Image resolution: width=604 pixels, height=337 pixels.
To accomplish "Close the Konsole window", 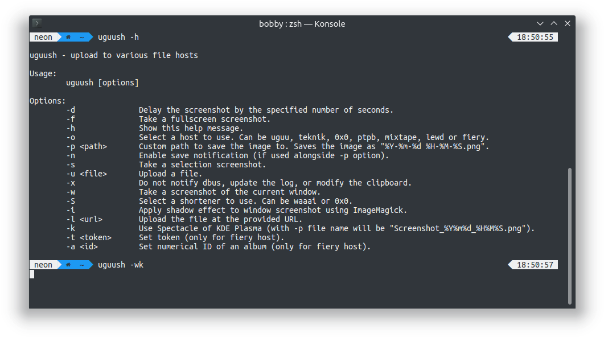I will 568,23.
